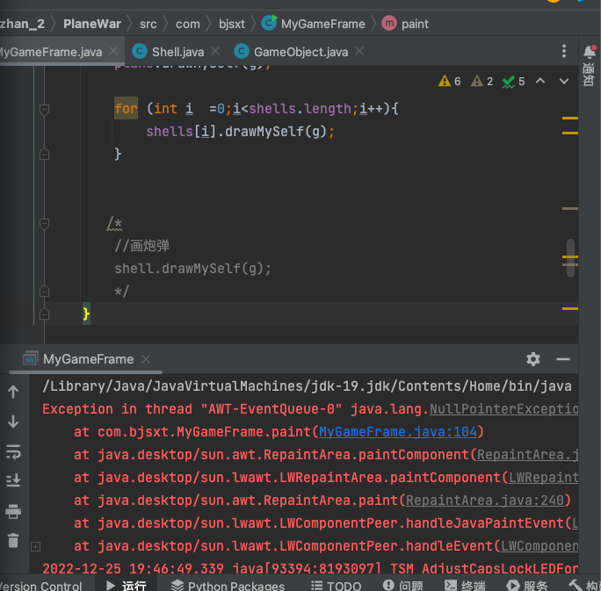Open the TODO tool window
601x591 pixels.
tap(336, 586)
